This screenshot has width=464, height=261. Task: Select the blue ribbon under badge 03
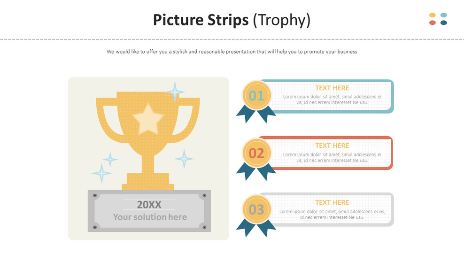[256, 228]
